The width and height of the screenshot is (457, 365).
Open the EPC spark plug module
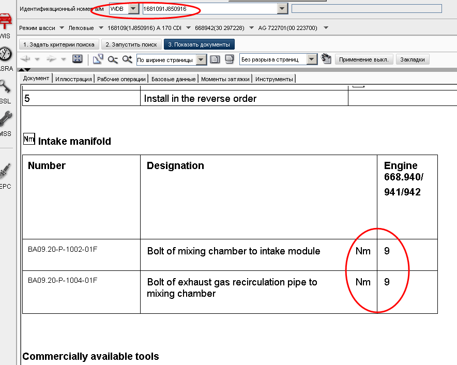(x=5, y=171)
